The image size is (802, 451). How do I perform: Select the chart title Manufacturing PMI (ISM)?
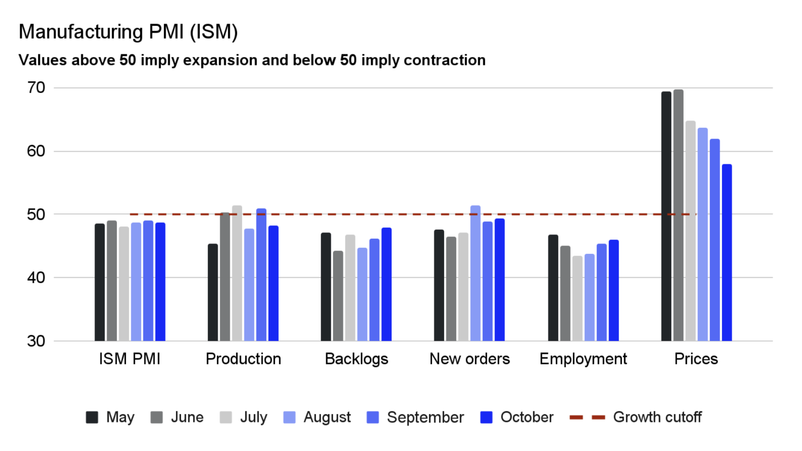coord(128,32)
